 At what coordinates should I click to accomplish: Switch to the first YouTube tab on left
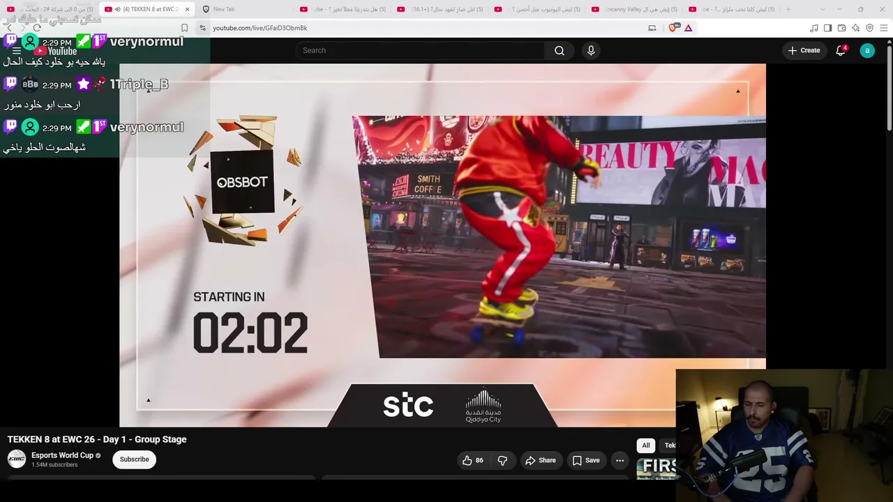(49, 9)
